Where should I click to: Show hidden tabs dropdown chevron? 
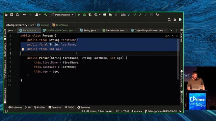tap(171, 30)
